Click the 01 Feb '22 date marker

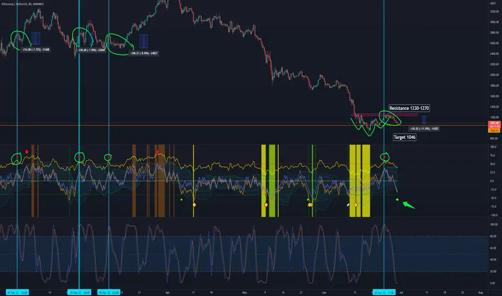[17, 292]
